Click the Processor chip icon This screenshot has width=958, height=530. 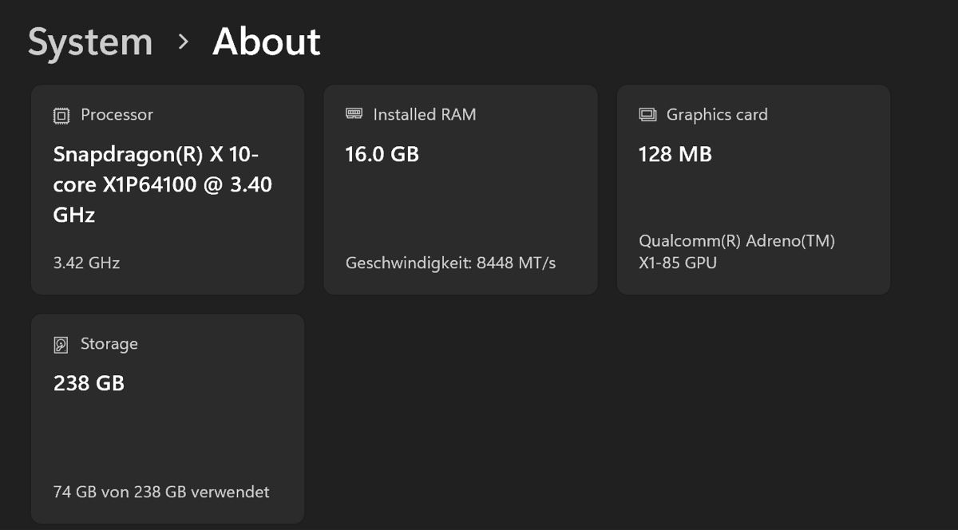pyautogui.click(x=61, y=116)
